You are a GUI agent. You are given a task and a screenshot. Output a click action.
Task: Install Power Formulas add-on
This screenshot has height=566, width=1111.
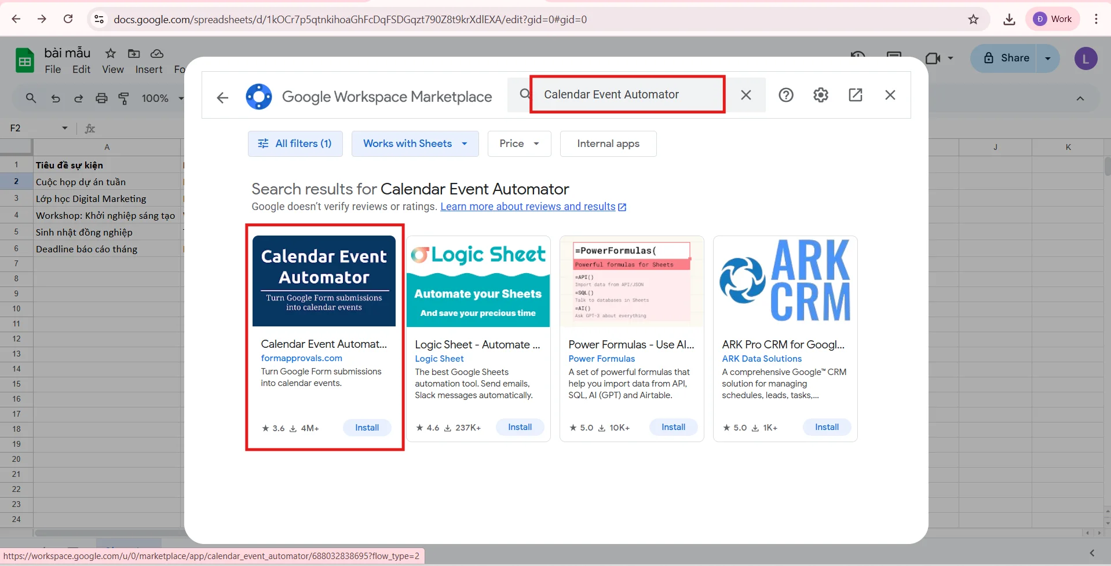(x=674, y=427)
